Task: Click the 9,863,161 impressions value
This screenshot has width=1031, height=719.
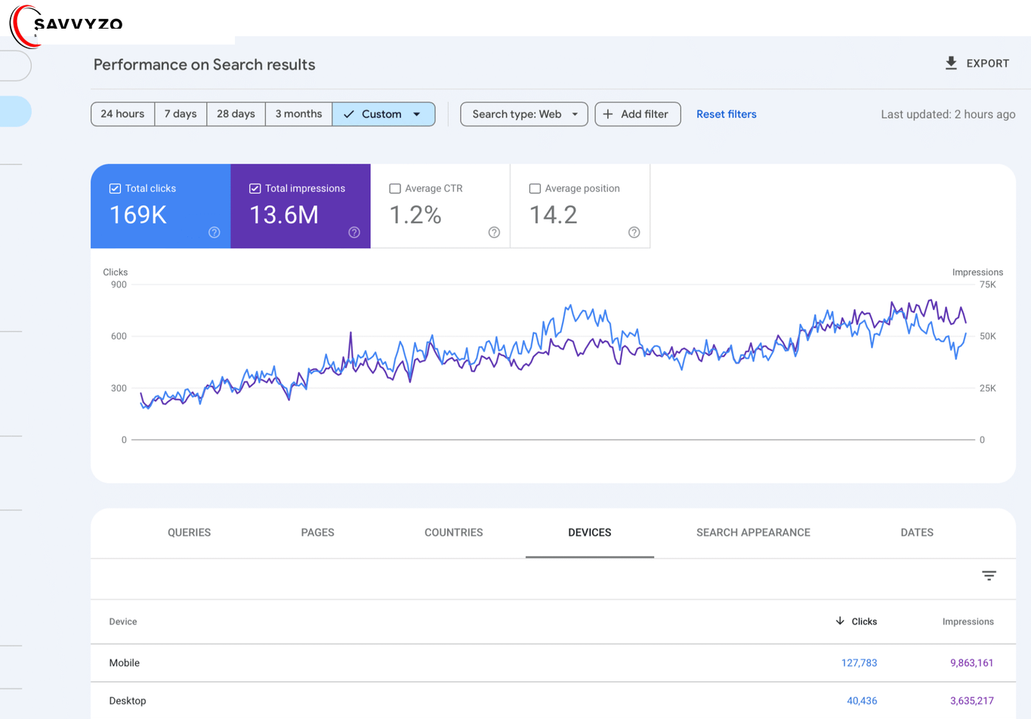Action: click(972, 663)
